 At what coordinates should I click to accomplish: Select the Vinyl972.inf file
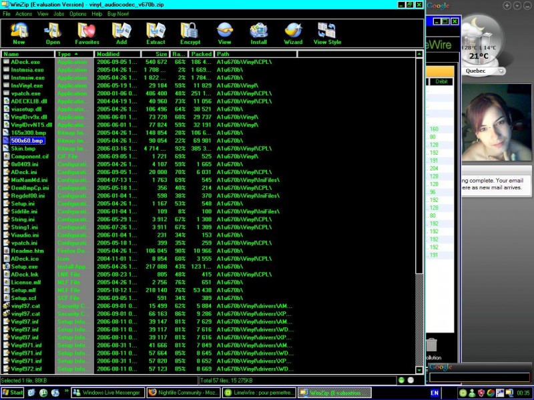[x=26, y=369]
